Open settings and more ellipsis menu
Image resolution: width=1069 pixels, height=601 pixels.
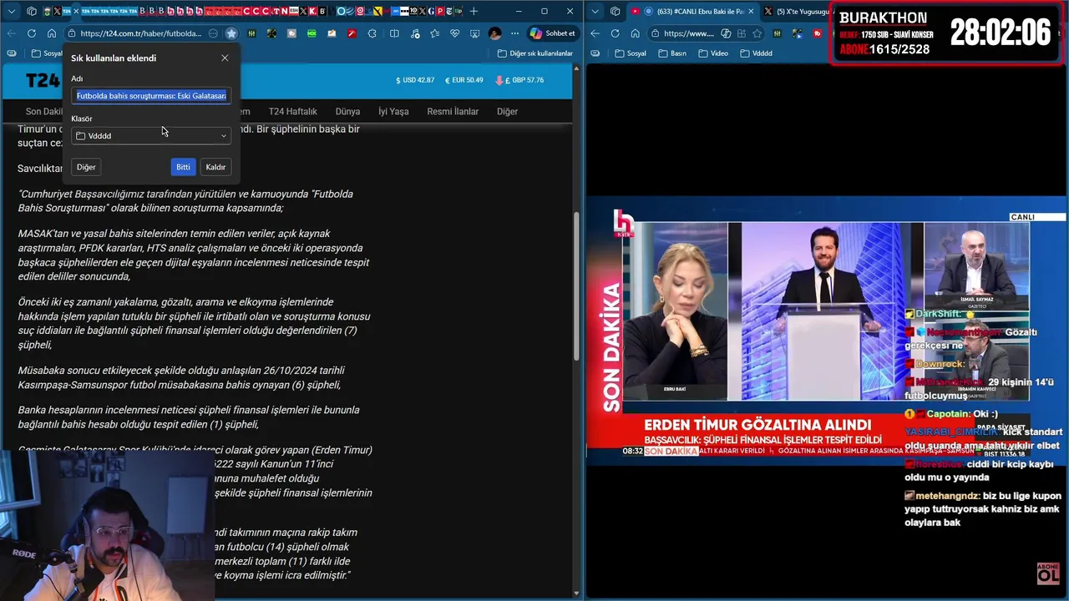pos(514,33)
